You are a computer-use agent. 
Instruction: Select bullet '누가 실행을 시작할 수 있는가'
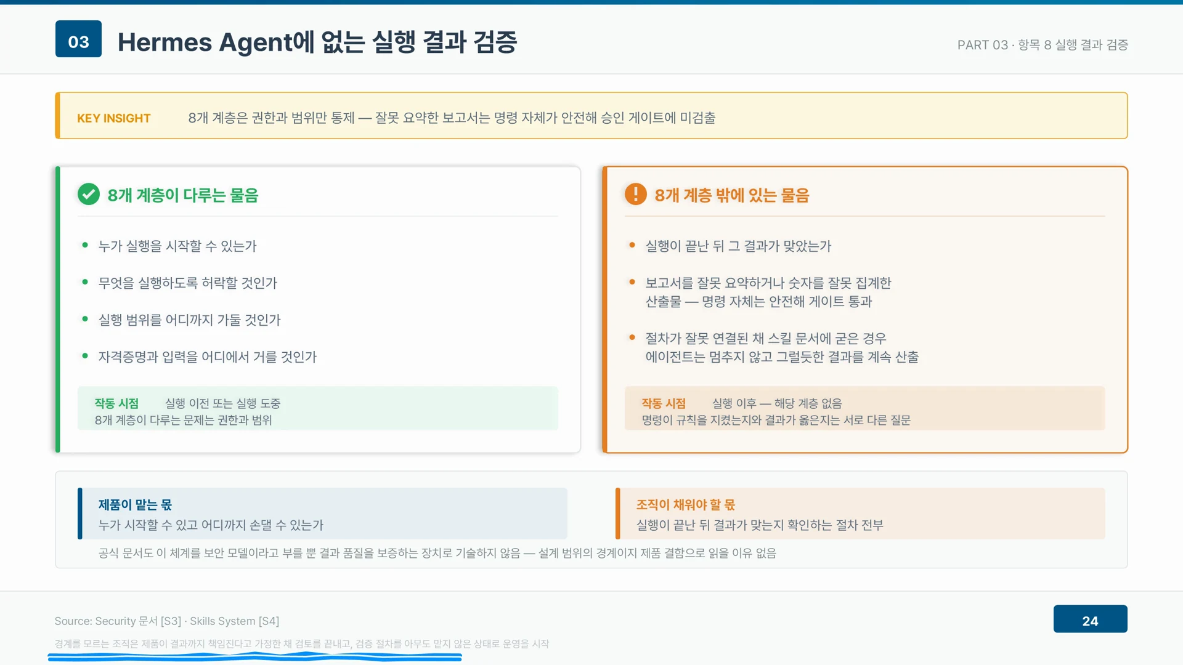coord(177,246)
